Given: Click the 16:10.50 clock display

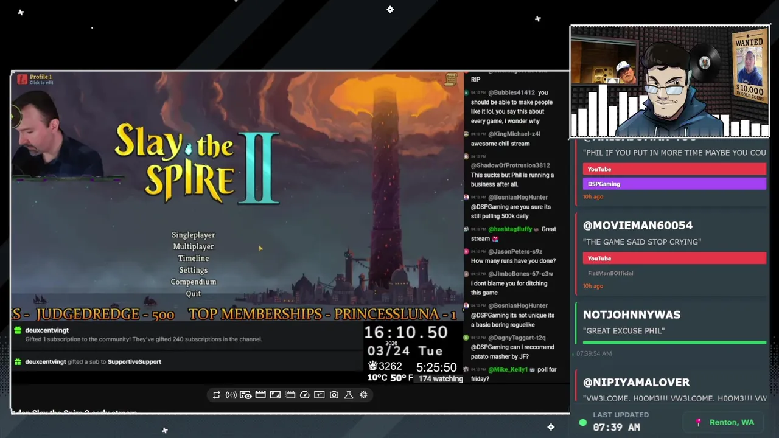Looking at the screenshot, I should click(x=405, y=333).
